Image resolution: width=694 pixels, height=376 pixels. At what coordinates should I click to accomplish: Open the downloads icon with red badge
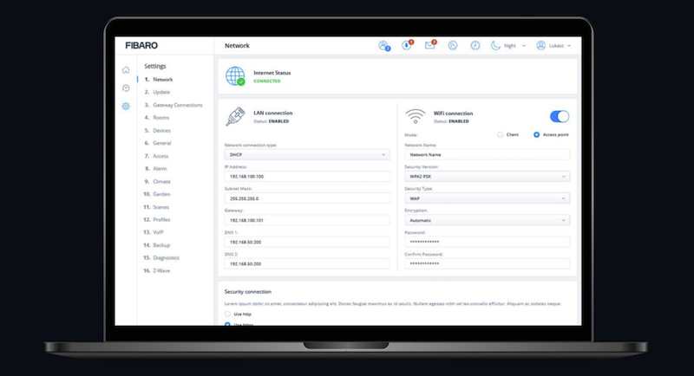[407, 45]
